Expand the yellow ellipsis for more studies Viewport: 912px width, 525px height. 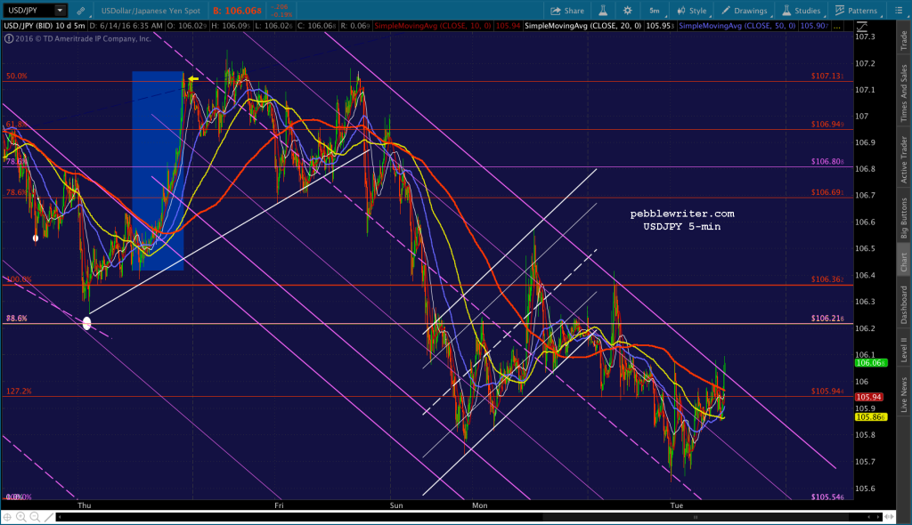click(837, 27)
